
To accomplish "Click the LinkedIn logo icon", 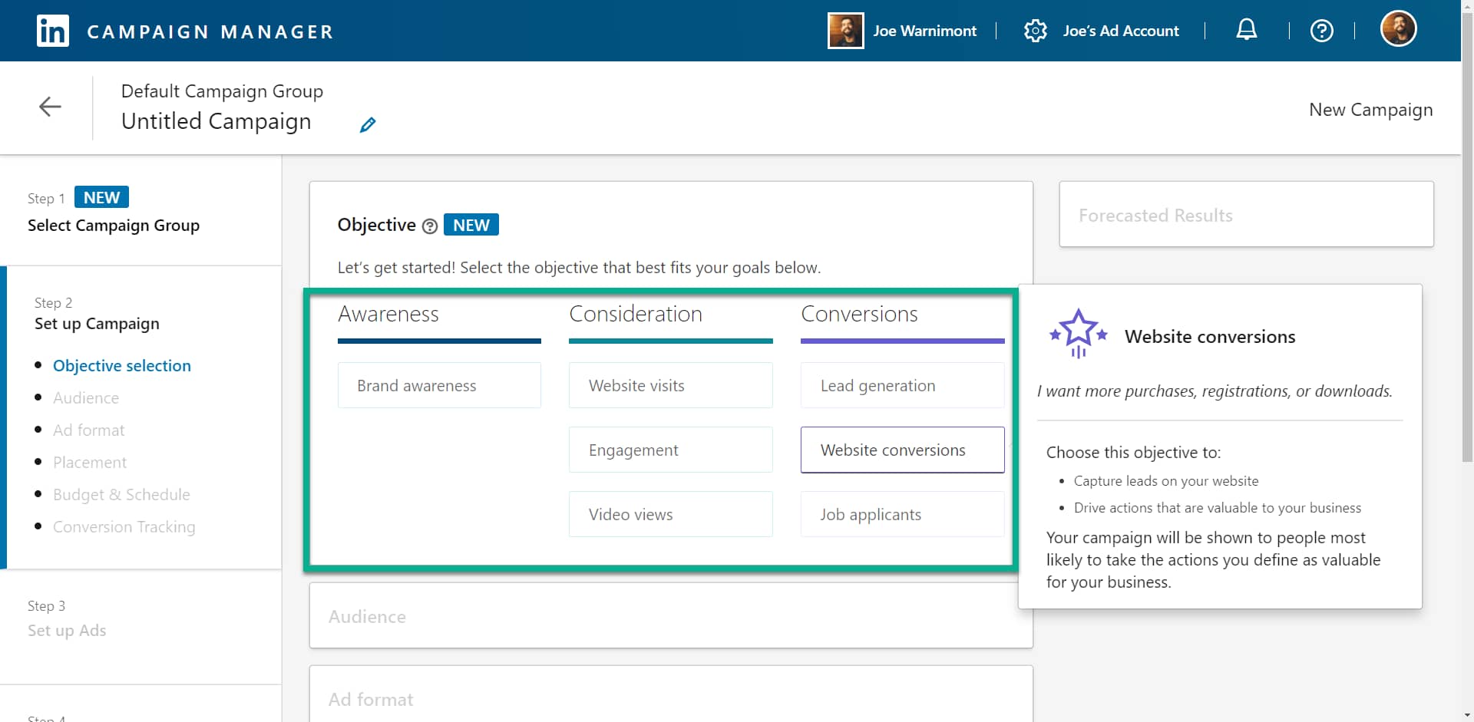I will (53, 31).
